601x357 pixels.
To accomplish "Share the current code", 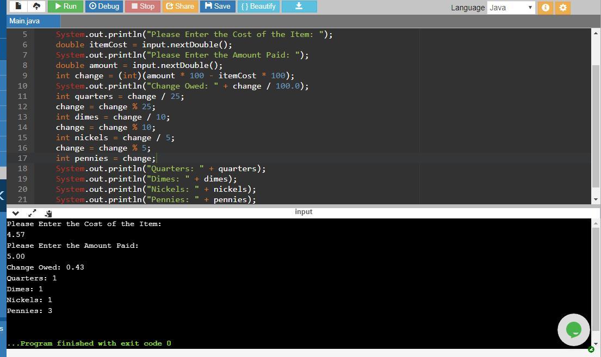I will coord(180,6).
